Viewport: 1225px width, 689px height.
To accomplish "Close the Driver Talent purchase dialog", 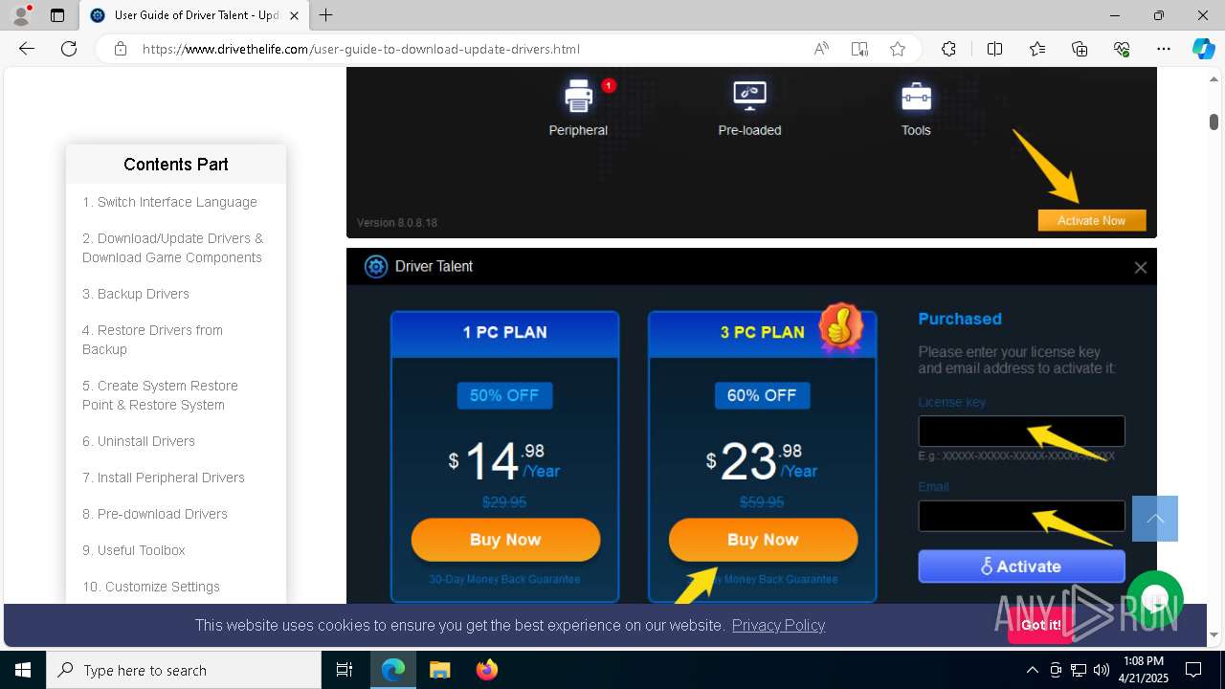I will (x=1140, y=267).
